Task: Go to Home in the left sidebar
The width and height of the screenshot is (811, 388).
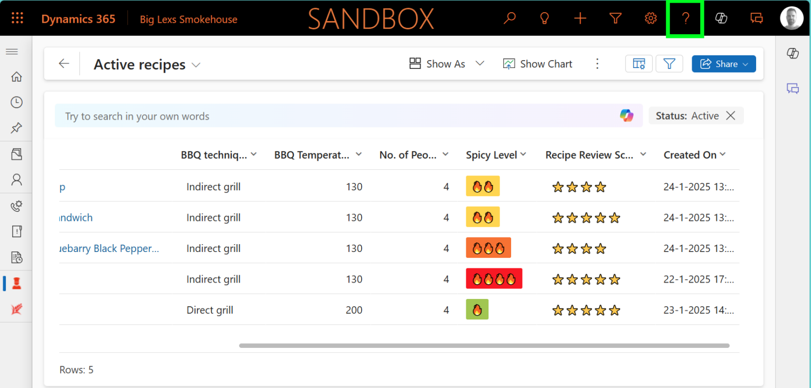Action: [16, 77]
